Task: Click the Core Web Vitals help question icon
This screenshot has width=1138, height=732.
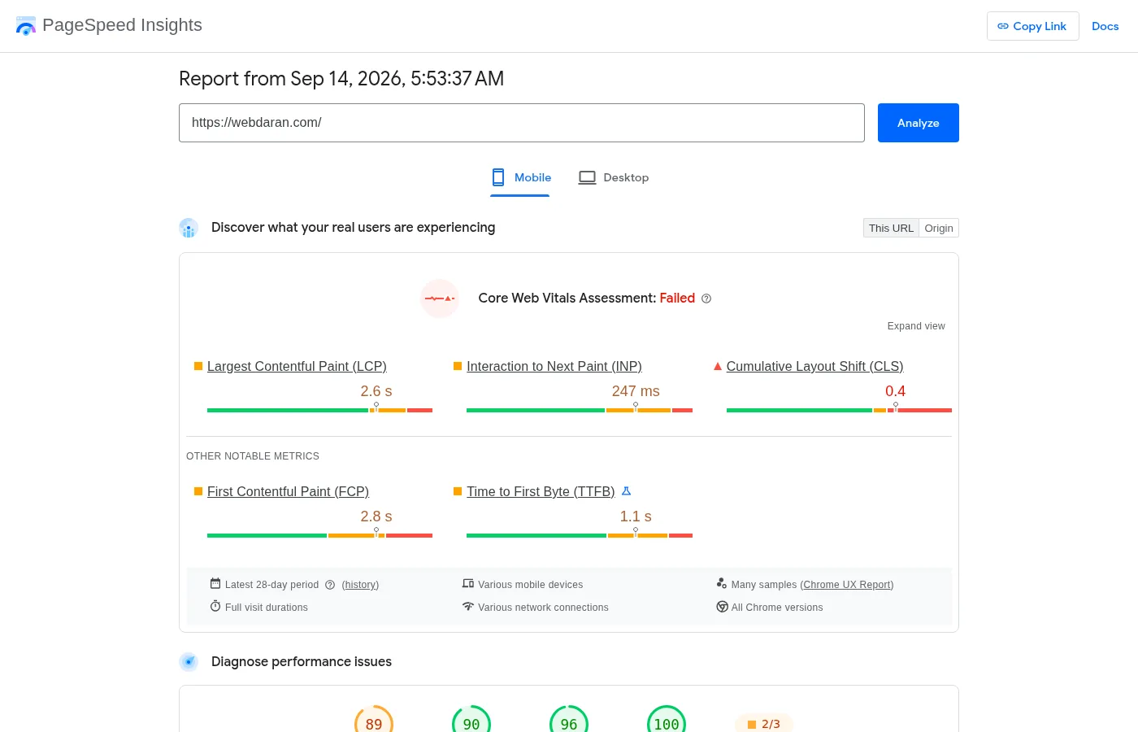Action: pyautogui.click(x=706, y=298)
